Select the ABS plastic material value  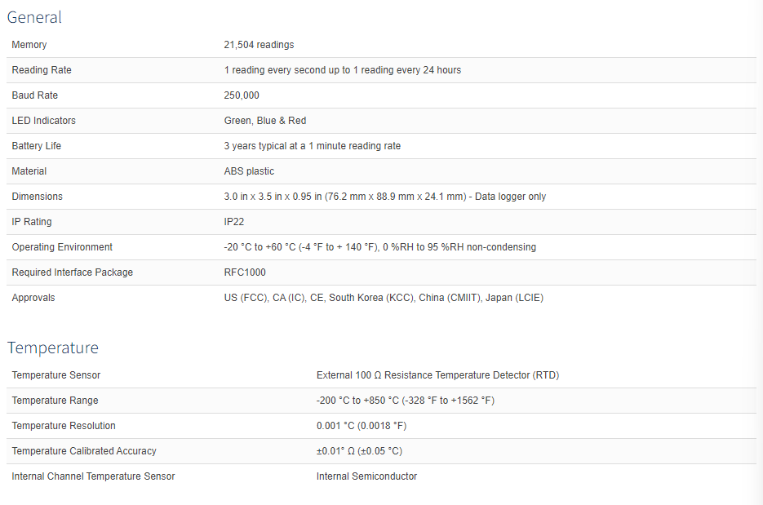pos(249,171)
